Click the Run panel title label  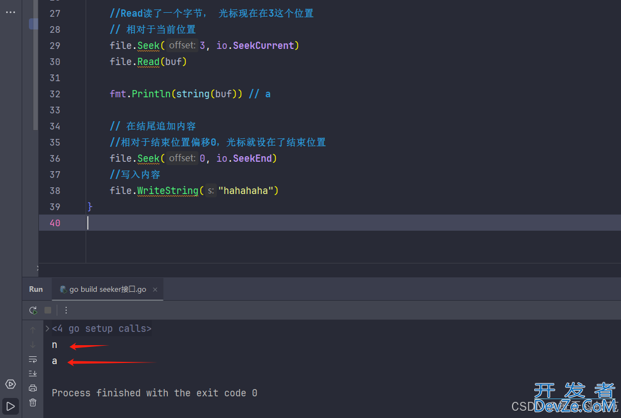36,290
